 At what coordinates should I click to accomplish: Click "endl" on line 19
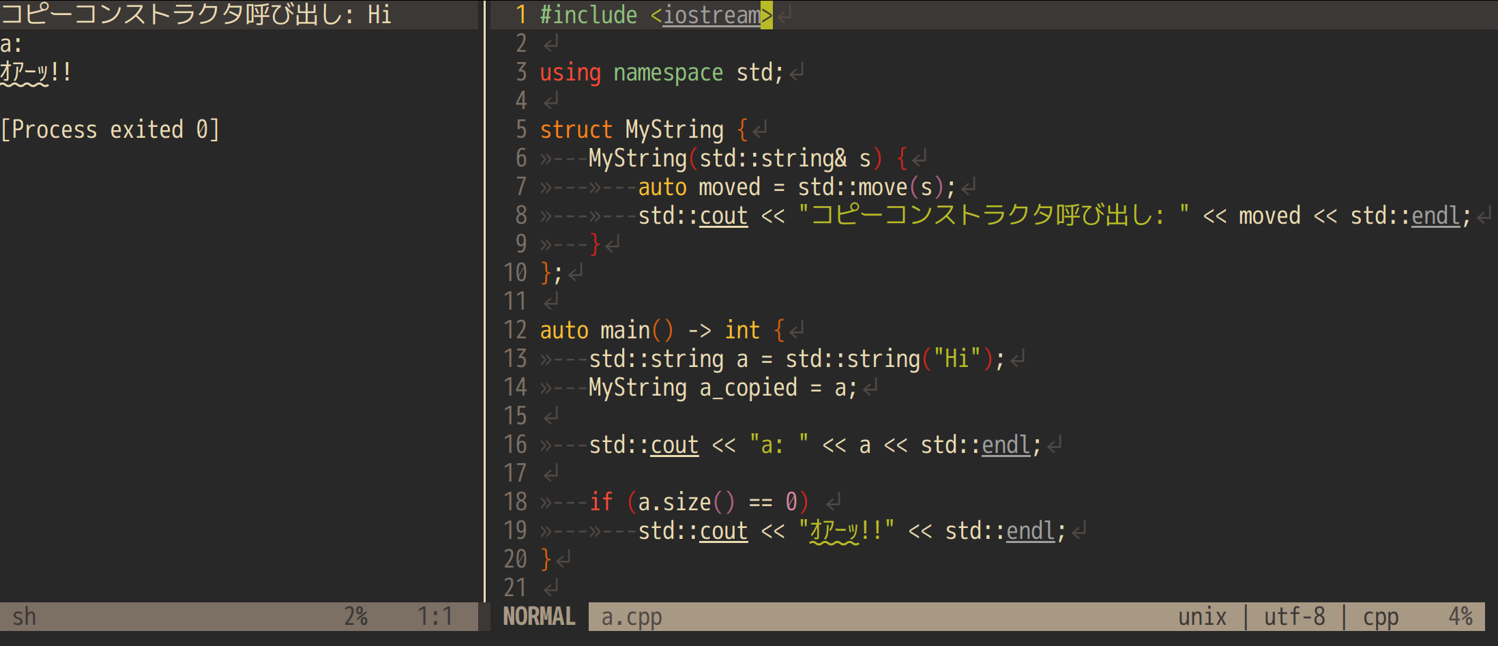tap(1031, 531)
